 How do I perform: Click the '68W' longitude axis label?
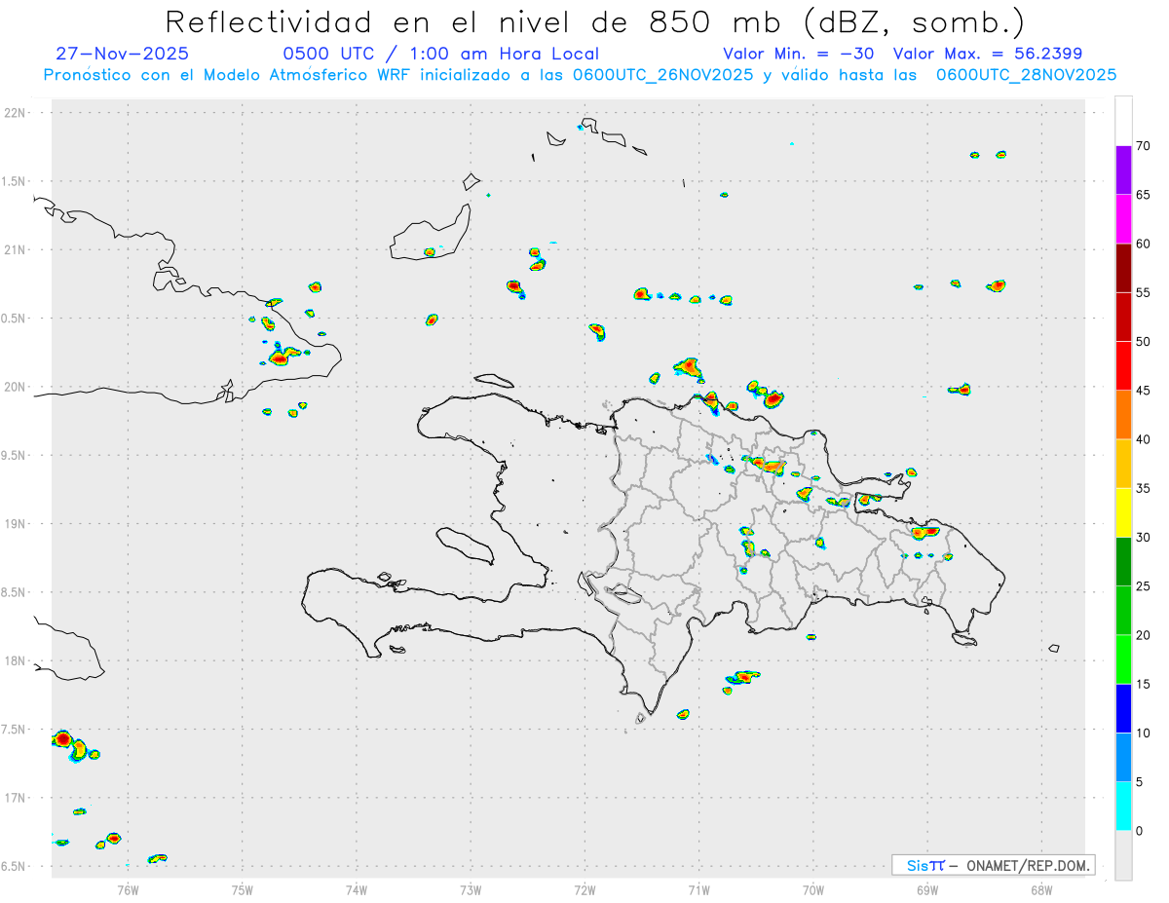[1041, 889]
